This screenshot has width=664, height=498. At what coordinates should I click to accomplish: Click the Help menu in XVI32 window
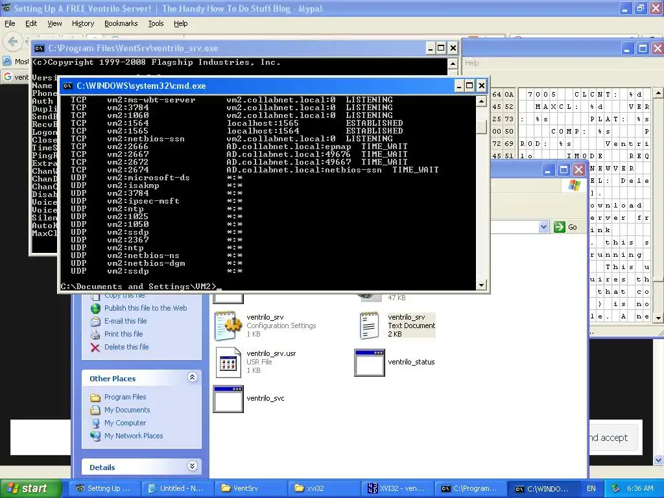pyautogui.click(x=472, y=63)
